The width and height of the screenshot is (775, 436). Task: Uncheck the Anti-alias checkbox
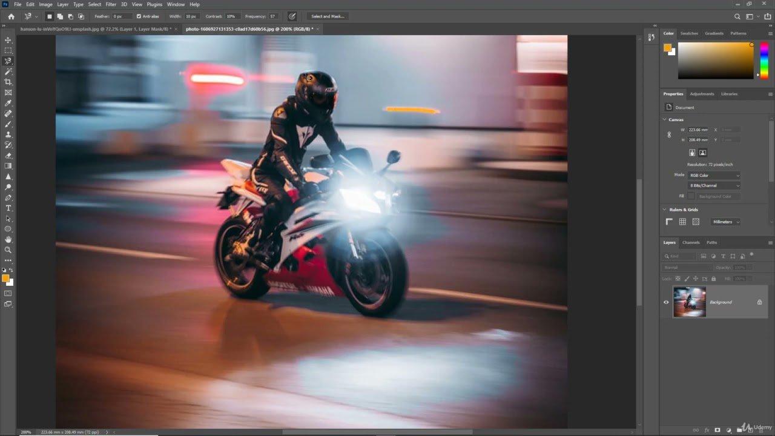(x=139, y=16)
